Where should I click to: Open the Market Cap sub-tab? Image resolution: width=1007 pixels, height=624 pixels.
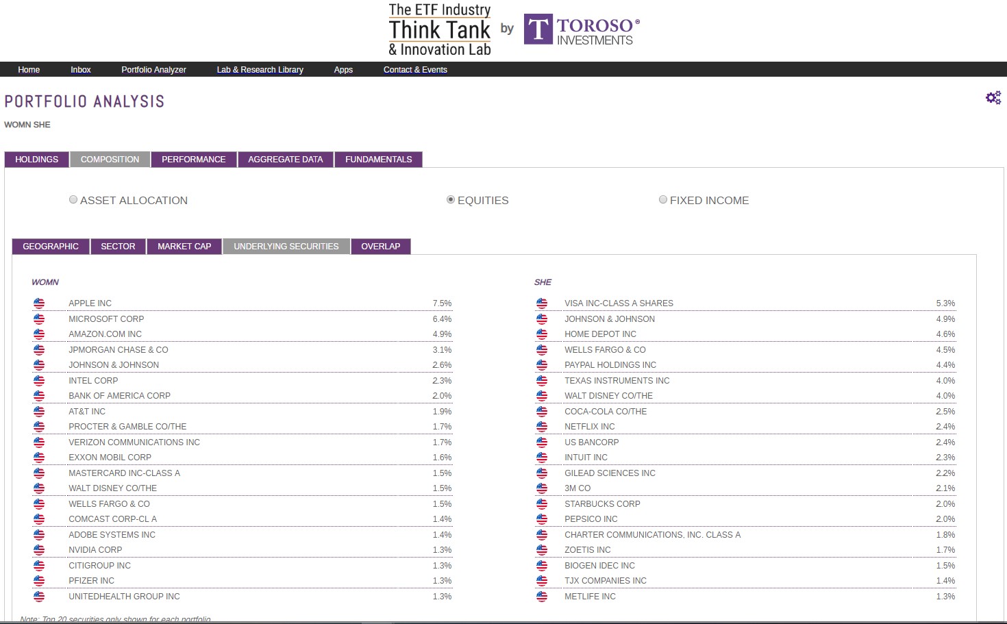click(184, 247)
